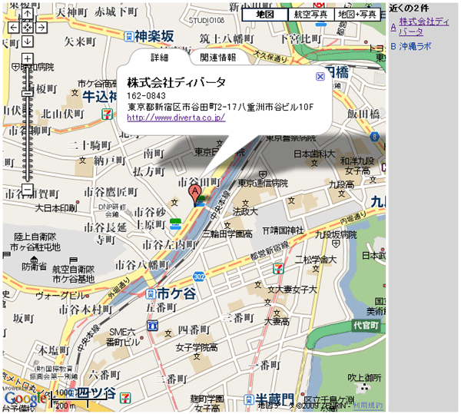Screen dimensions: 461x414
Task: Click the 7-Eleven icon near 四ツ谷
Action: click(x=125, y=398)
